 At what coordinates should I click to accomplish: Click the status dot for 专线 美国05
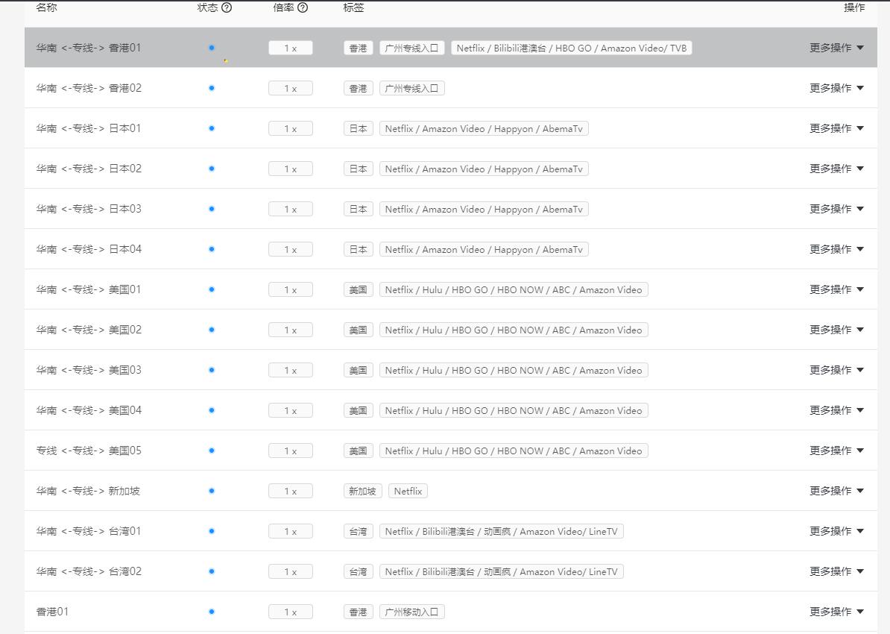[x=212, y=451]
